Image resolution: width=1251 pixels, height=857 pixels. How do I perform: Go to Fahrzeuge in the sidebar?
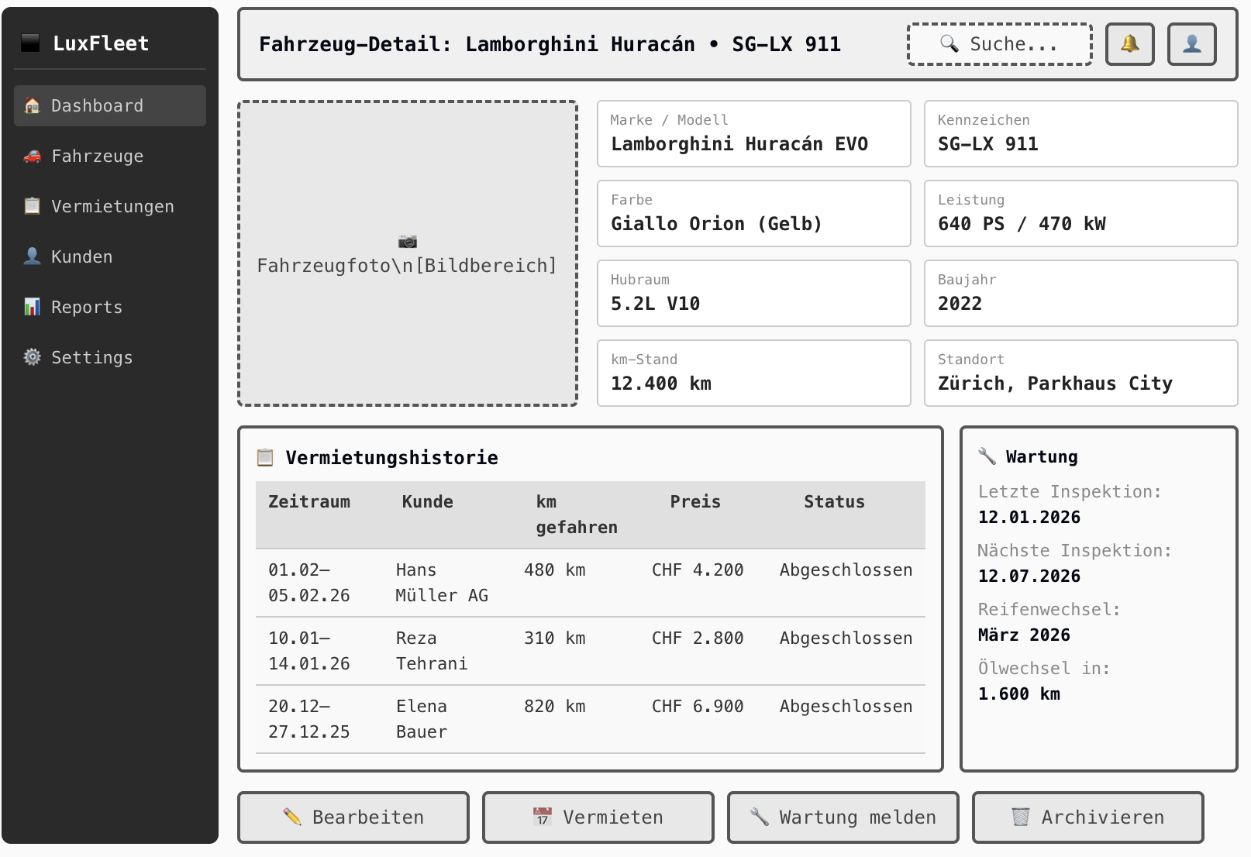110,156
